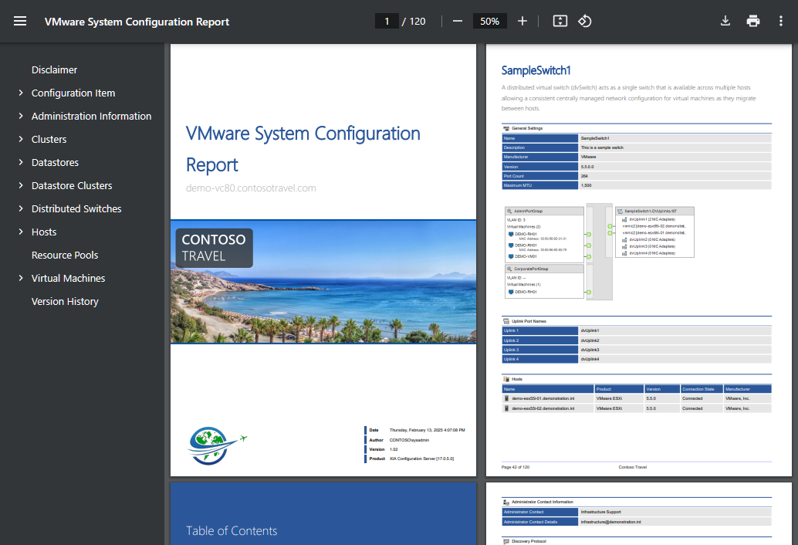Expand Virtual Machines outline entry
The height and width of the screenshot is (545, 798).
click(x=21, y=278)
